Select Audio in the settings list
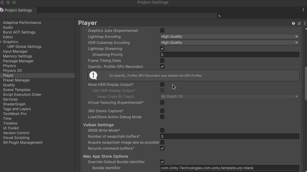The image size is (307, 172). [8, 28]
